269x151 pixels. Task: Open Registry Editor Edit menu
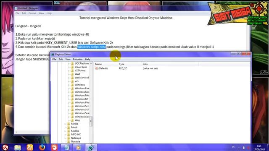point(61,60)
